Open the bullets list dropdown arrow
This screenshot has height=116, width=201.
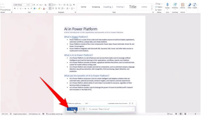click(52, 5)
